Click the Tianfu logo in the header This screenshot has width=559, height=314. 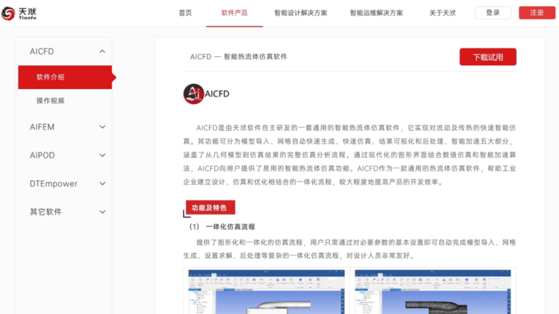coord(19,13)
